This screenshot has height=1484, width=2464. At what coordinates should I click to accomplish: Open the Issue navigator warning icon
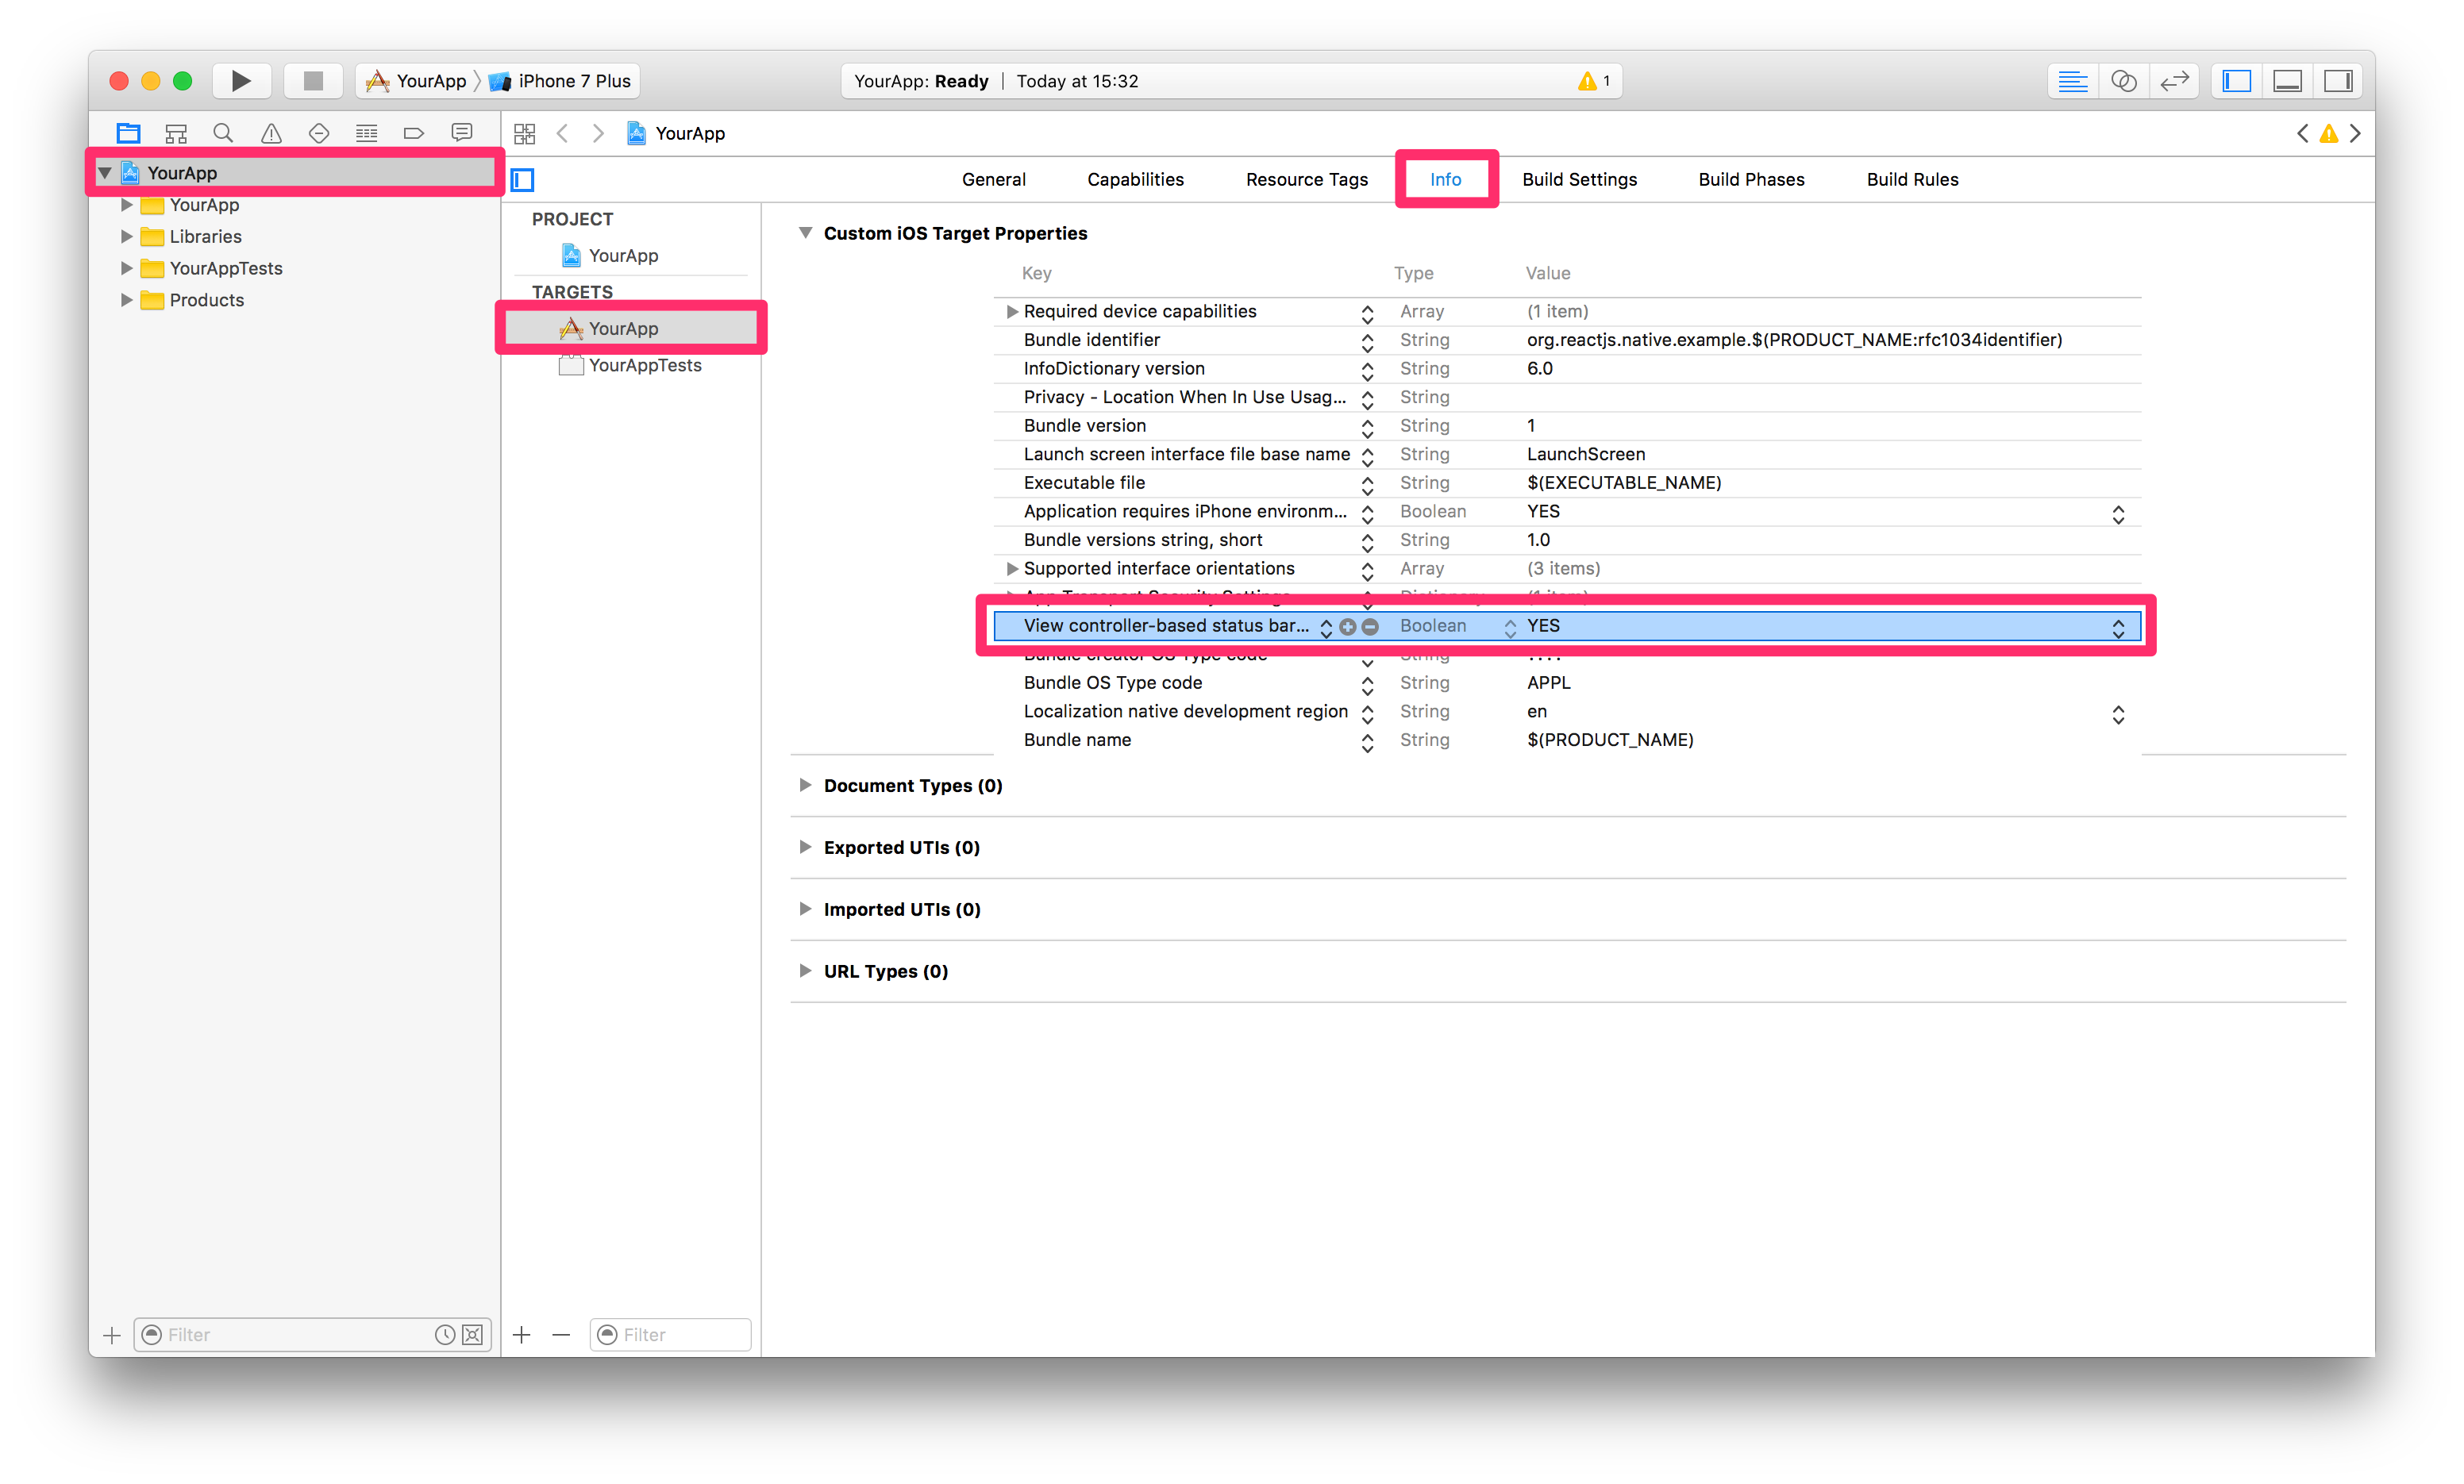click(271, 133)
